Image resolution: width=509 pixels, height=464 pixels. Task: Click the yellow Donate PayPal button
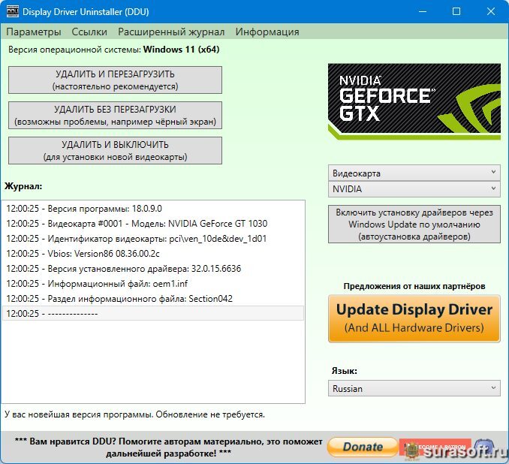pos(363,447)
